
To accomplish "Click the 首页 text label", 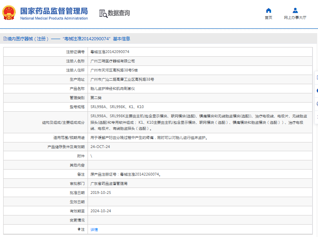I will (x=269, y=18).
